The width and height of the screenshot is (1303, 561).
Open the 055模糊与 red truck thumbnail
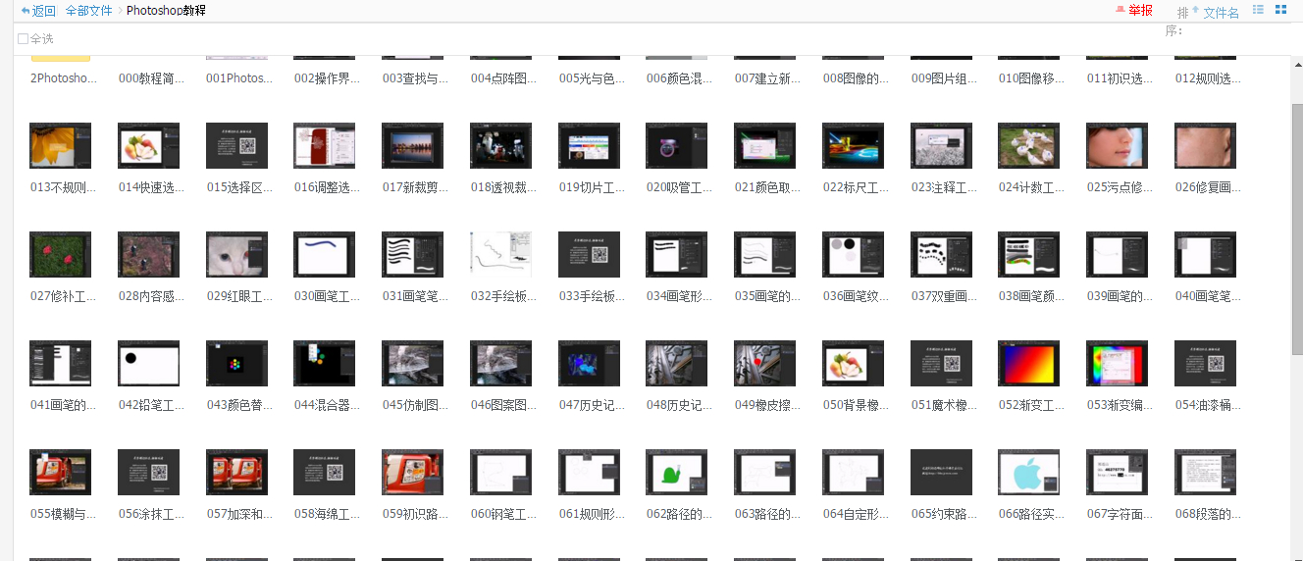(60, 473)
